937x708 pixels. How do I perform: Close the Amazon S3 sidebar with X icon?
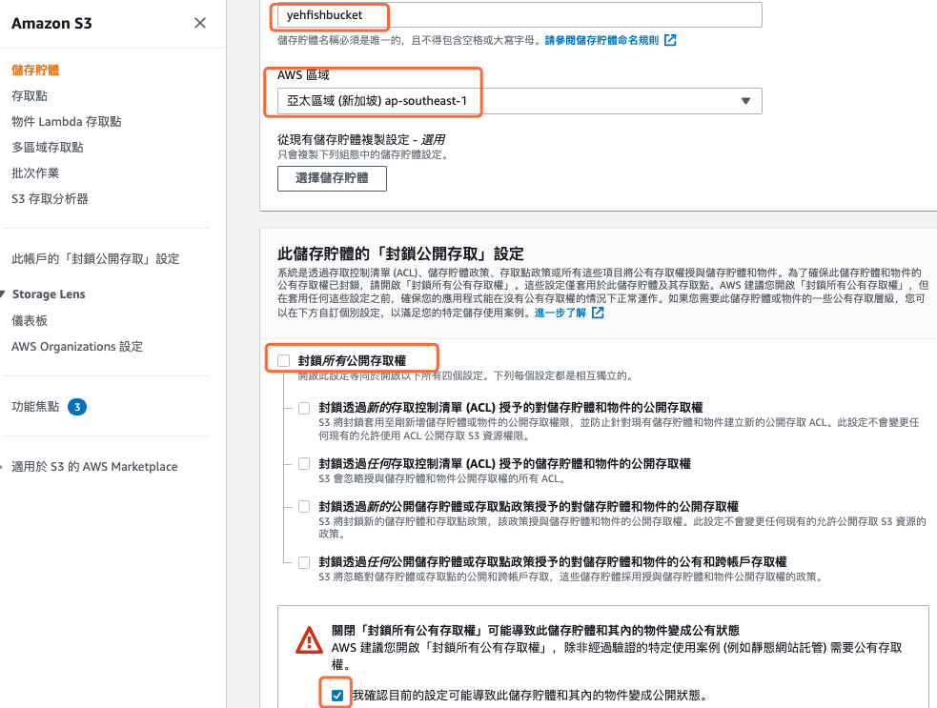(x=200, y=23)
